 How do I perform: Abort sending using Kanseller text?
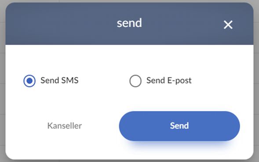(65, 126)
